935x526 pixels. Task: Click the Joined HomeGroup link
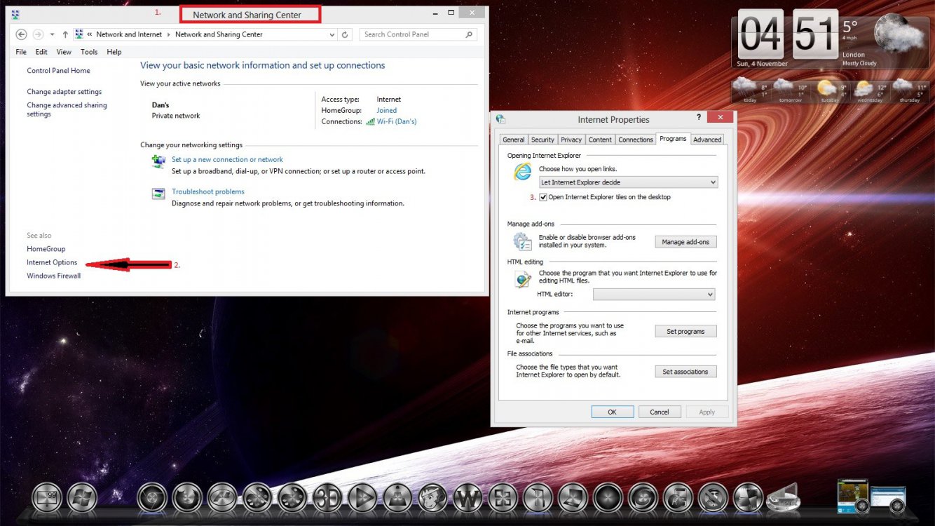point(387,111)
